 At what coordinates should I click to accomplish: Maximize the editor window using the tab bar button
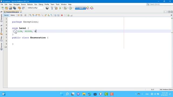coord(172,12)
